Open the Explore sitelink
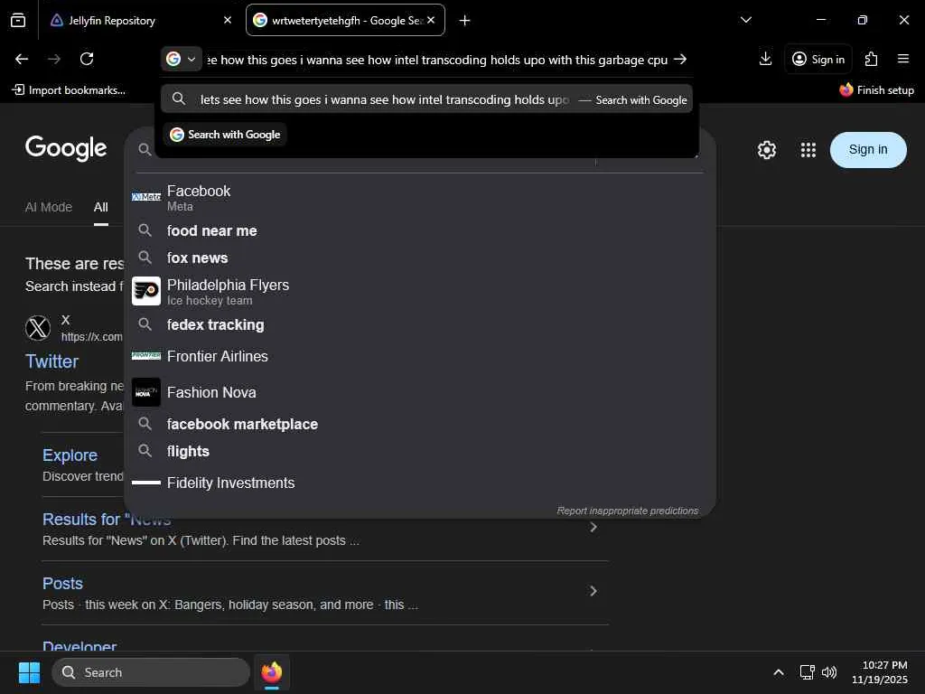The height and width of the screenshot is (694, 925). [x=70, y=455]
